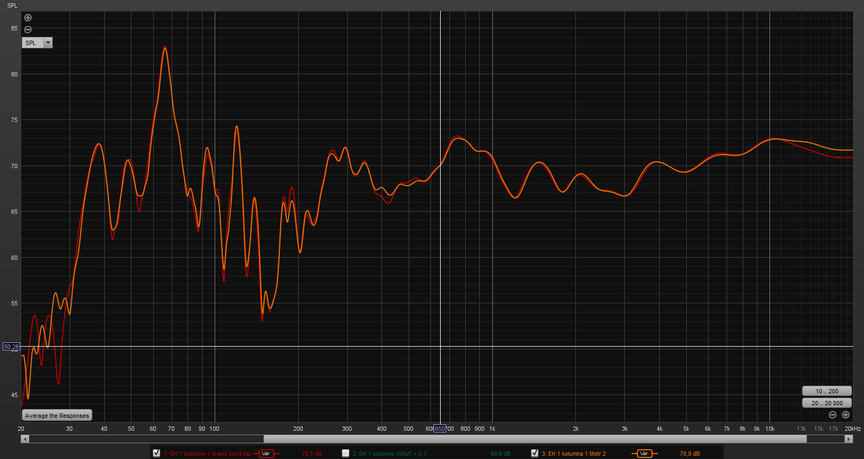Zoom out vertical axis with top-left minus icon
Screen dimensions: 864x459
tap(28, 30)
